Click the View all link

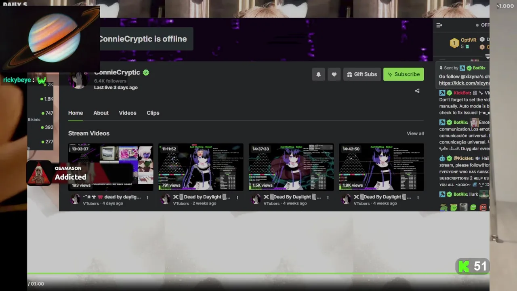[415, 133]
